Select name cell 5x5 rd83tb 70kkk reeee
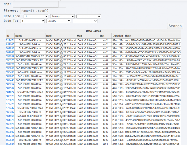Screen dimensions: 187x145 tap(30, 92)
